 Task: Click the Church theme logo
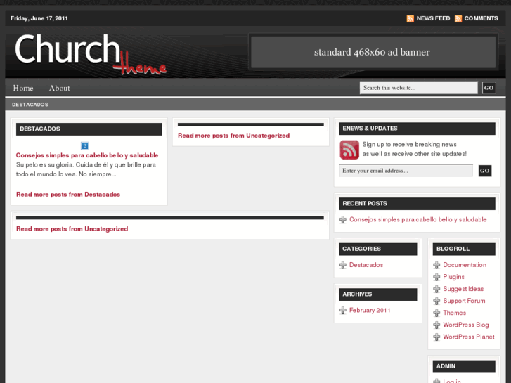click(91, 54)
